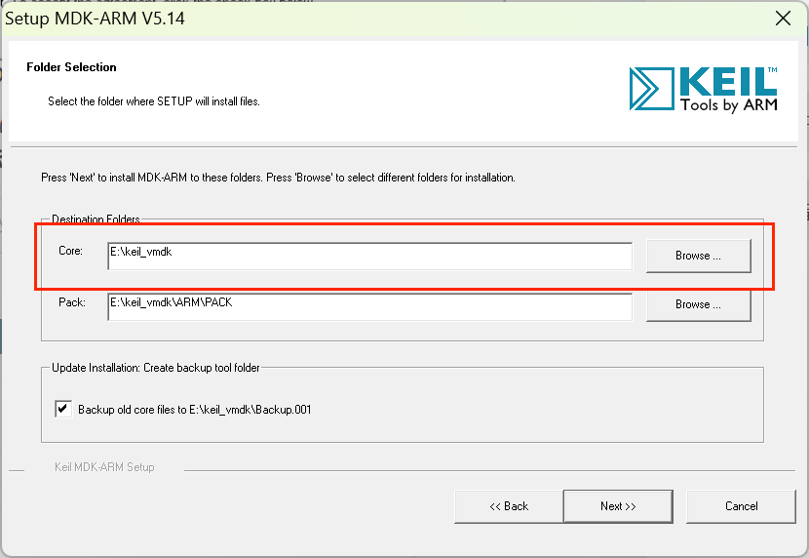Click the 'Setup MDK-ARM V5.14' title bar text
809x558 pixels.
point(95,19)
